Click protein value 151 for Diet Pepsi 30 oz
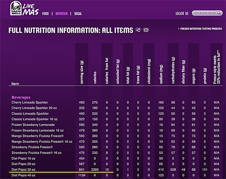This screenshot has width=226, height=179. 205,170
